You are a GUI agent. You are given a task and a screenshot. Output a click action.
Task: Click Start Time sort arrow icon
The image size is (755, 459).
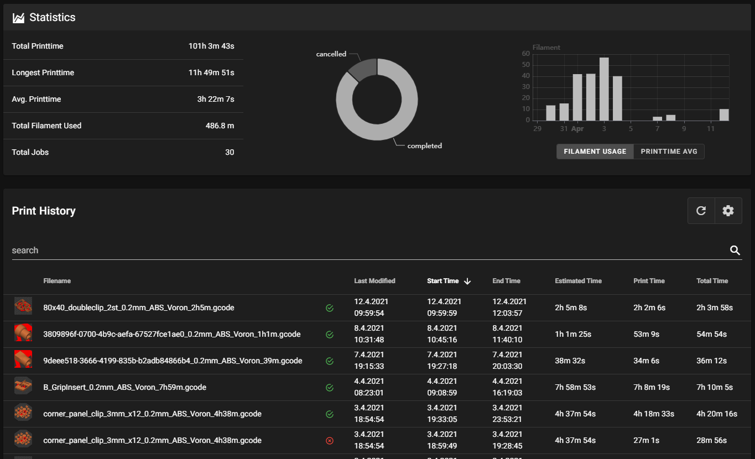tap(467, 281)
